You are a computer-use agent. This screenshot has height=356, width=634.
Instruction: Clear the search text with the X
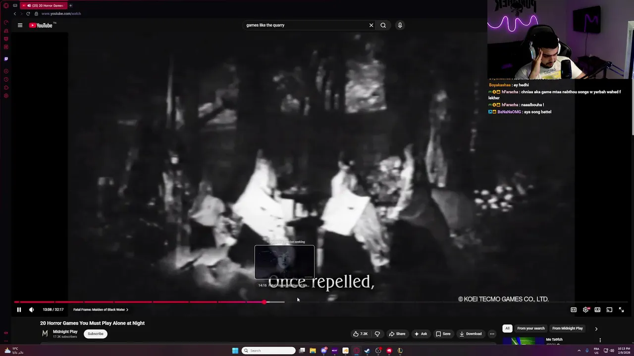[x=371, y=25]
